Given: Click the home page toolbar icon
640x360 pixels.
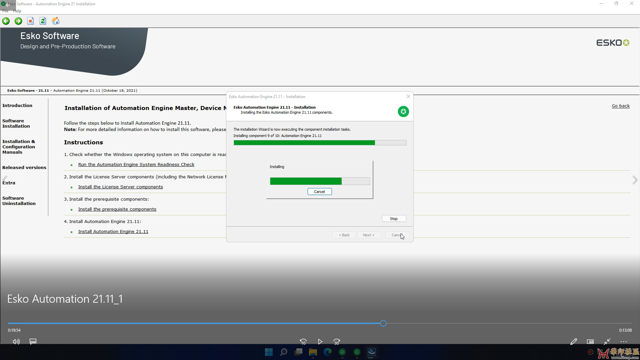Looking at the screenshot, I should tap(56, 21).
